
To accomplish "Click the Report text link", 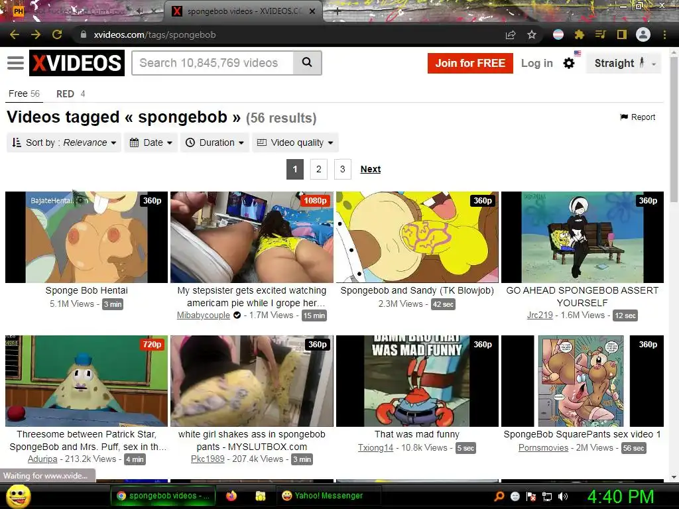I will (643, 117).
